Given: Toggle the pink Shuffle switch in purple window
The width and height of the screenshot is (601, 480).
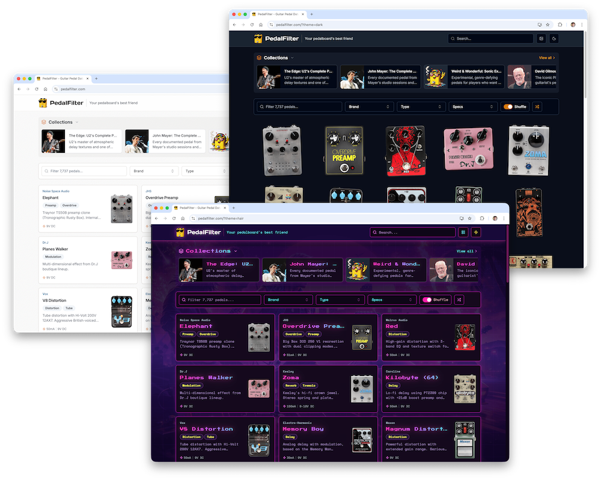Looking at the screenshot, I should (x=427, y=300).
